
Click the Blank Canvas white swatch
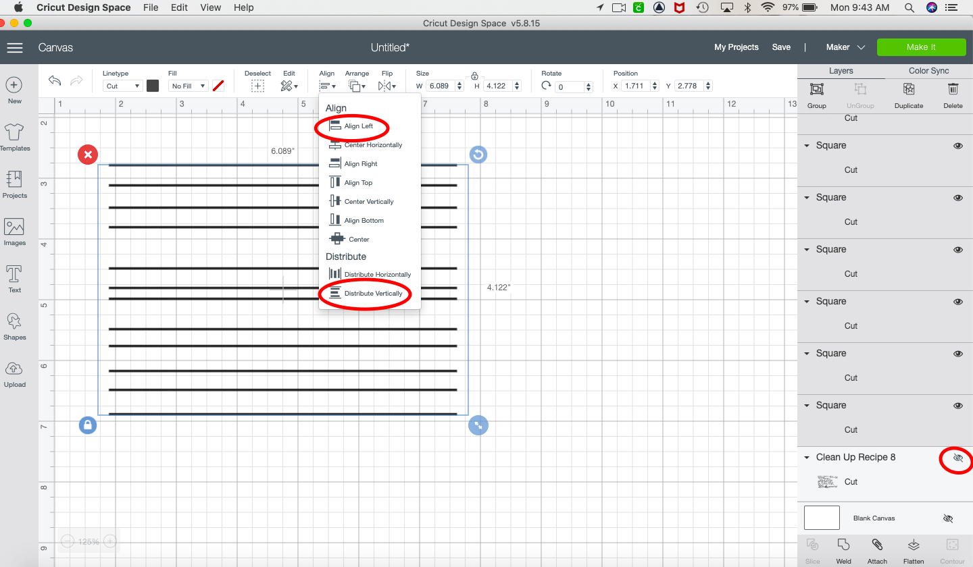(822, 518)
